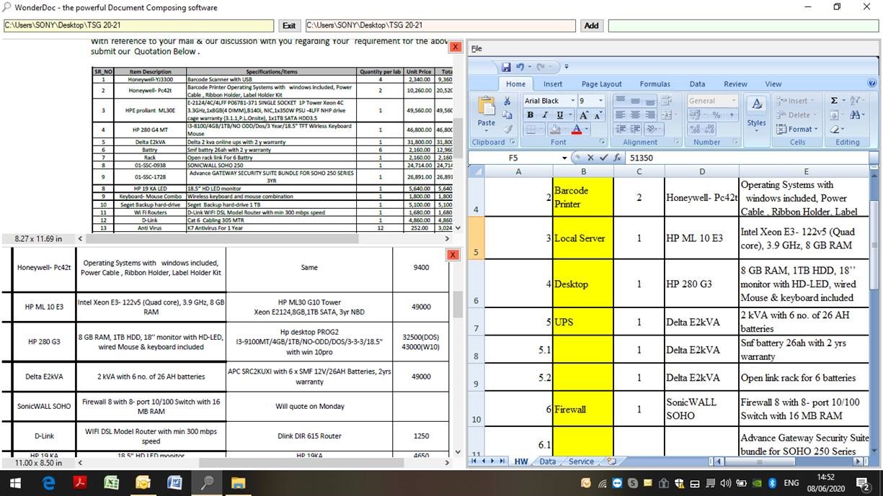Click the Insert Function fx button

click(617, 158)
